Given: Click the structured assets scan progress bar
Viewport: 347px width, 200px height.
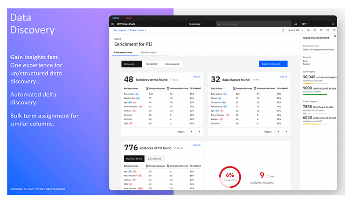Looking at the screenshot, I should pos(315,83).
